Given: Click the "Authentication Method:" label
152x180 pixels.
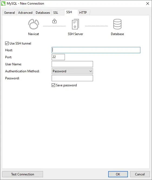Looking at the screenshot, I should pos(22,71).
